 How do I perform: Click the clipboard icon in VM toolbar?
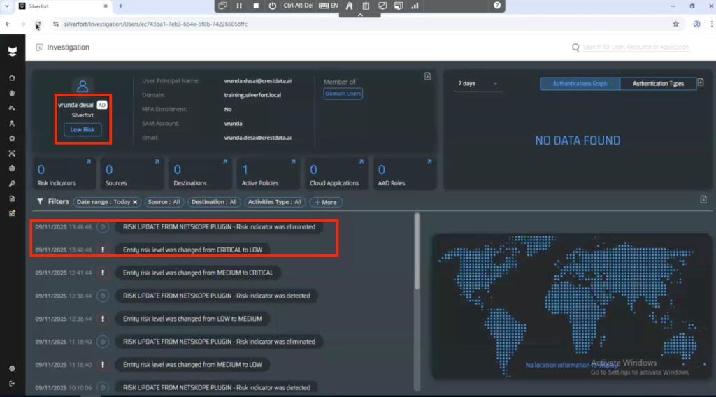[366, 6]
